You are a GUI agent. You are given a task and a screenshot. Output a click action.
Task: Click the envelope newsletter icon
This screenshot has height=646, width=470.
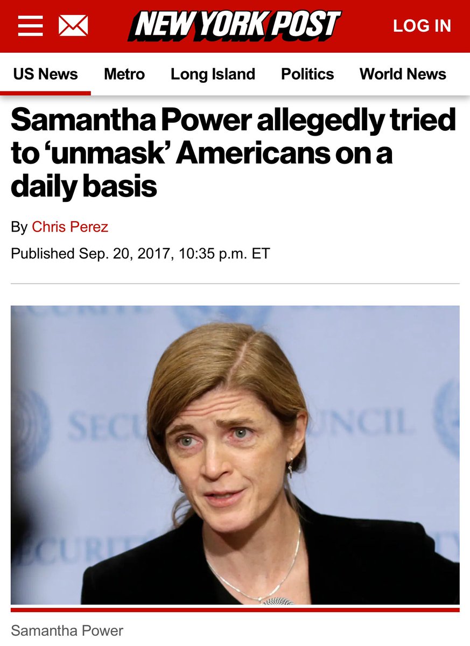pos(73,25)
